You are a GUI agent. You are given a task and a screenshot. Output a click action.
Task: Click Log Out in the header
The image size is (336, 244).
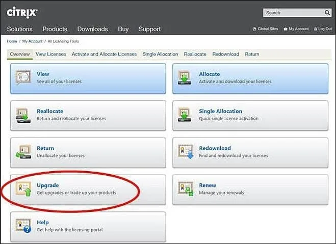pyautogui.click(x=325, y=29)
